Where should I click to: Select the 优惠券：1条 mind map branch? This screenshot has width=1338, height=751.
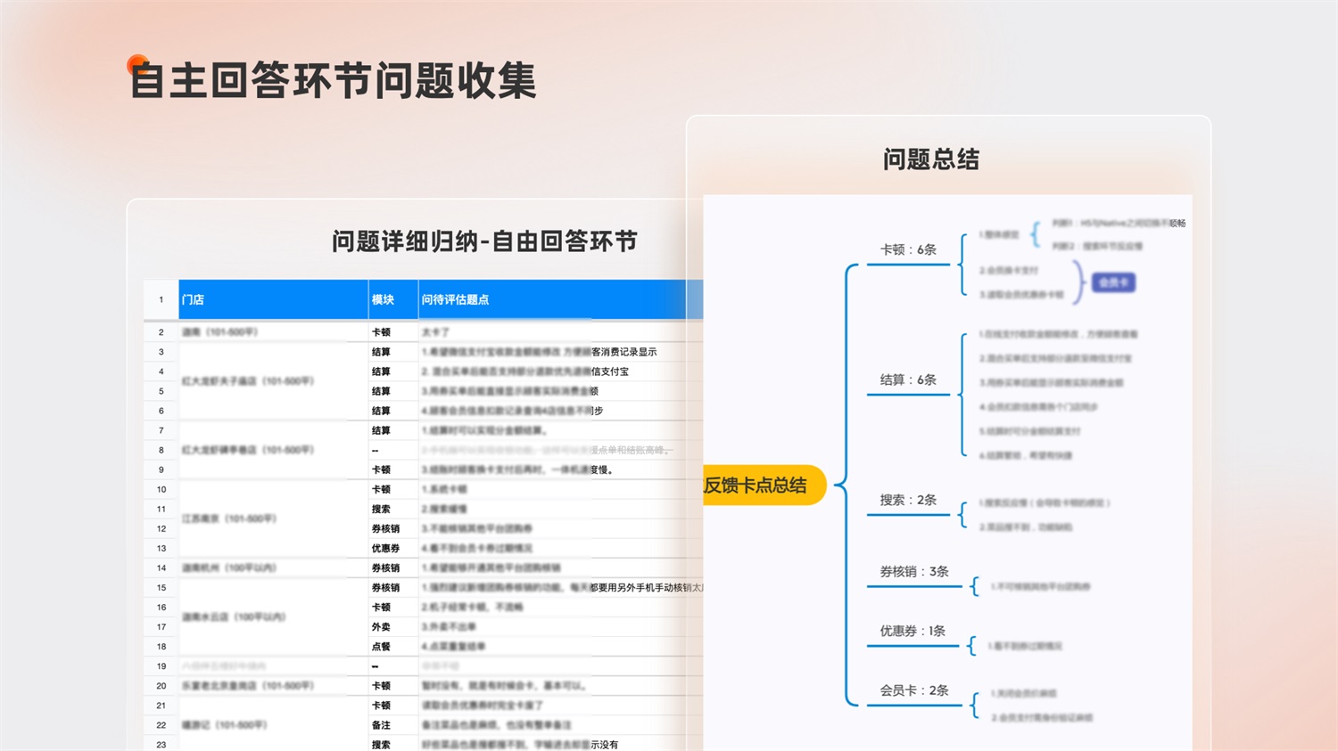click(913, 631)
